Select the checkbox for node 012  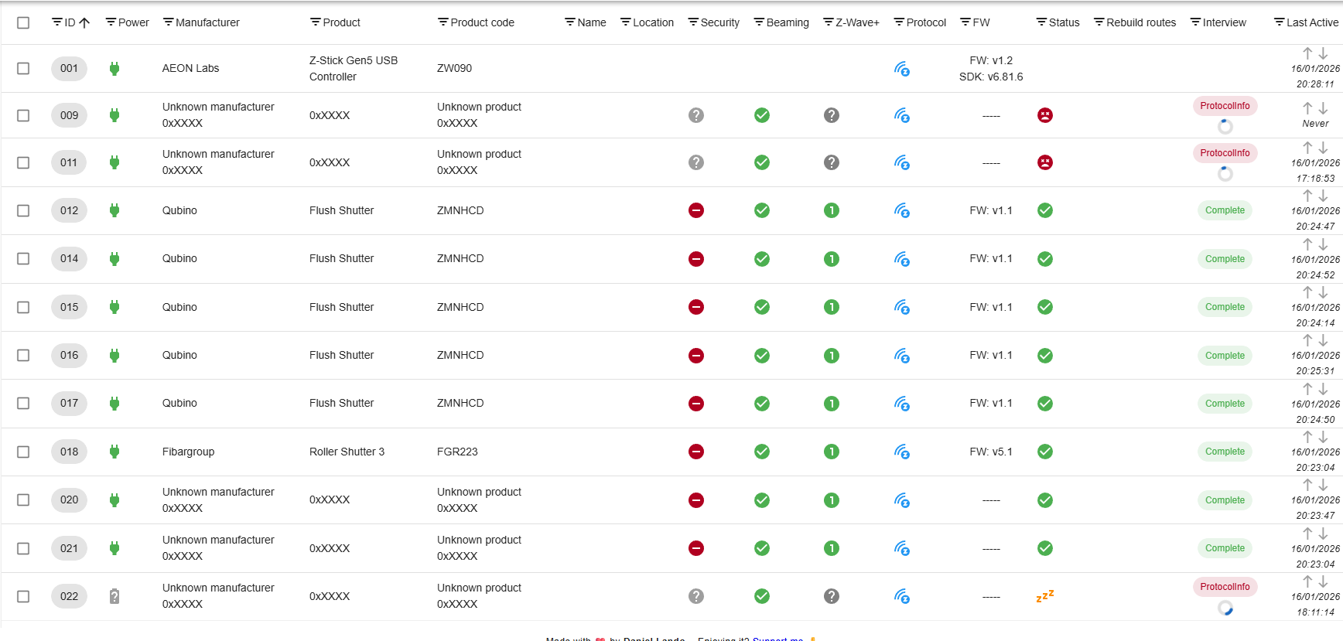pyautogui.click(x=23, y=210)
